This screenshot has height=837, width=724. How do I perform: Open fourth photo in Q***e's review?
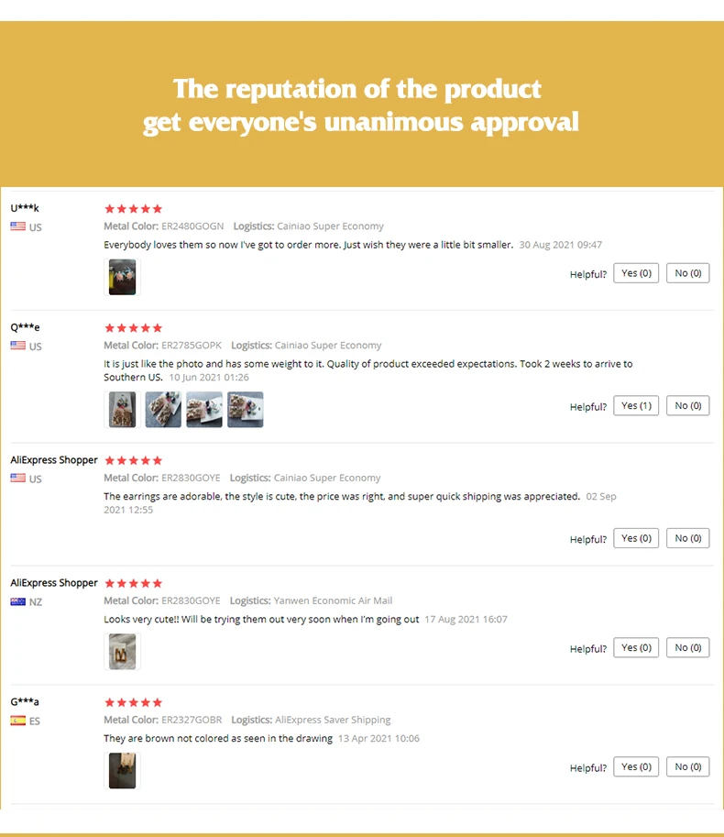[246, 410]
